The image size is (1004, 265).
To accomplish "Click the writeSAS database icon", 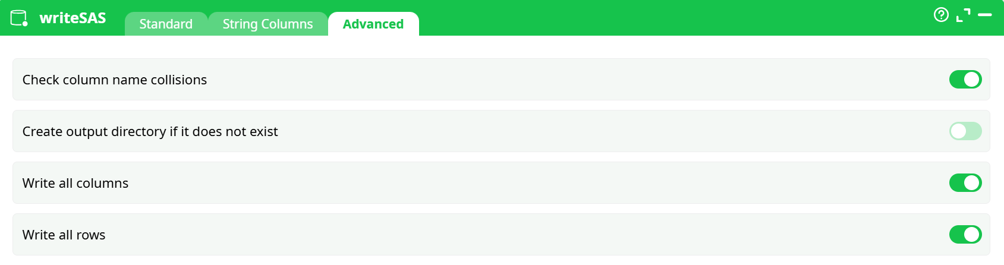I will tap(19, 18).
